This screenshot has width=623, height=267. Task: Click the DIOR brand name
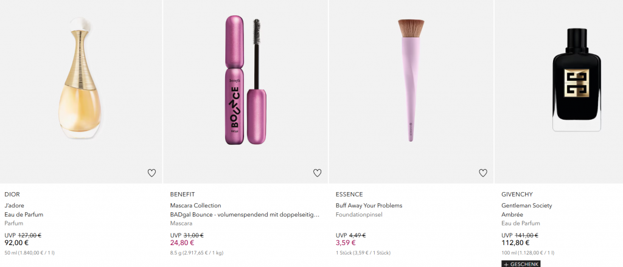[12, 195]
